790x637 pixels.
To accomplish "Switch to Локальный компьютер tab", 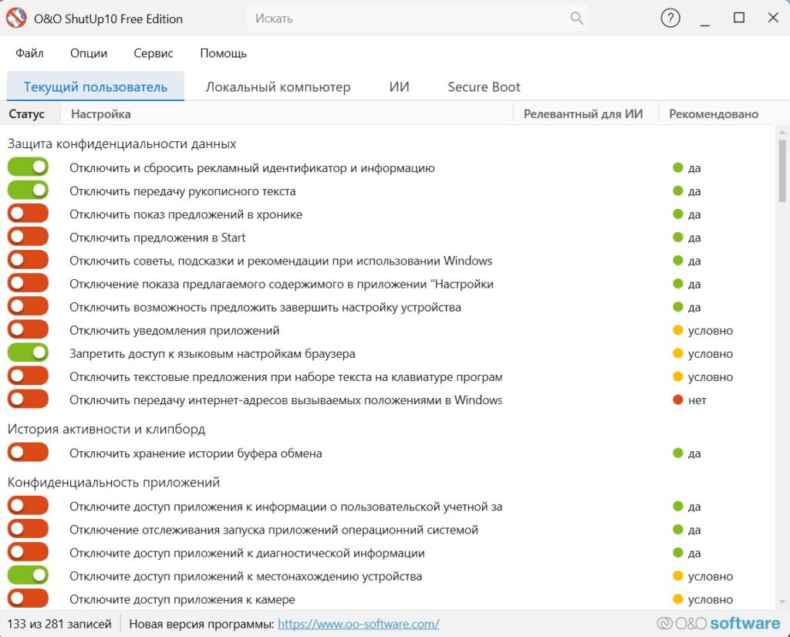I will [278, 86].
